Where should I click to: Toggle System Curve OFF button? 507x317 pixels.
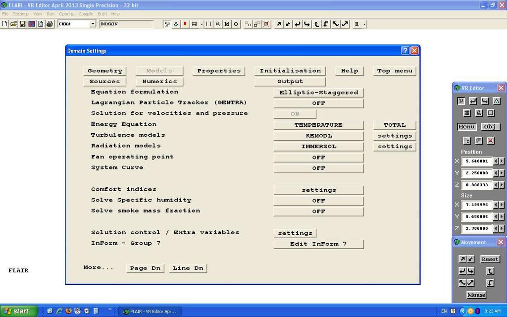click(x=318, y=168)
